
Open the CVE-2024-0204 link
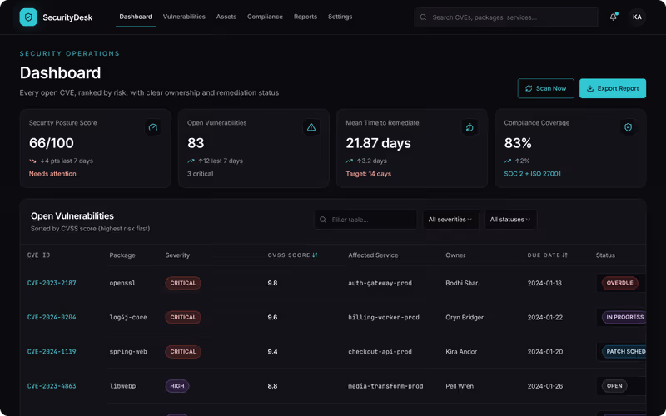pyautogui.click(x=52, y=318)
